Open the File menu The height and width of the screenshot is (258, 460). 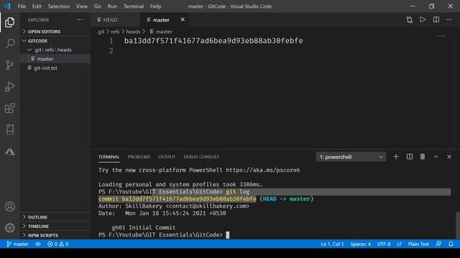[22, 6]
